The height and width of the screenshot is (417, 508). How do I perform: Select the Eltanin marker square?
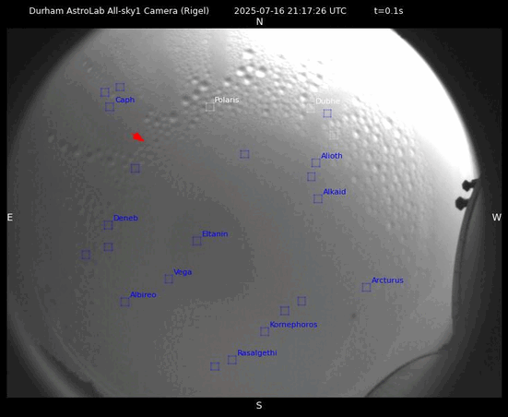pyautogui.click(x=196, y=241)
